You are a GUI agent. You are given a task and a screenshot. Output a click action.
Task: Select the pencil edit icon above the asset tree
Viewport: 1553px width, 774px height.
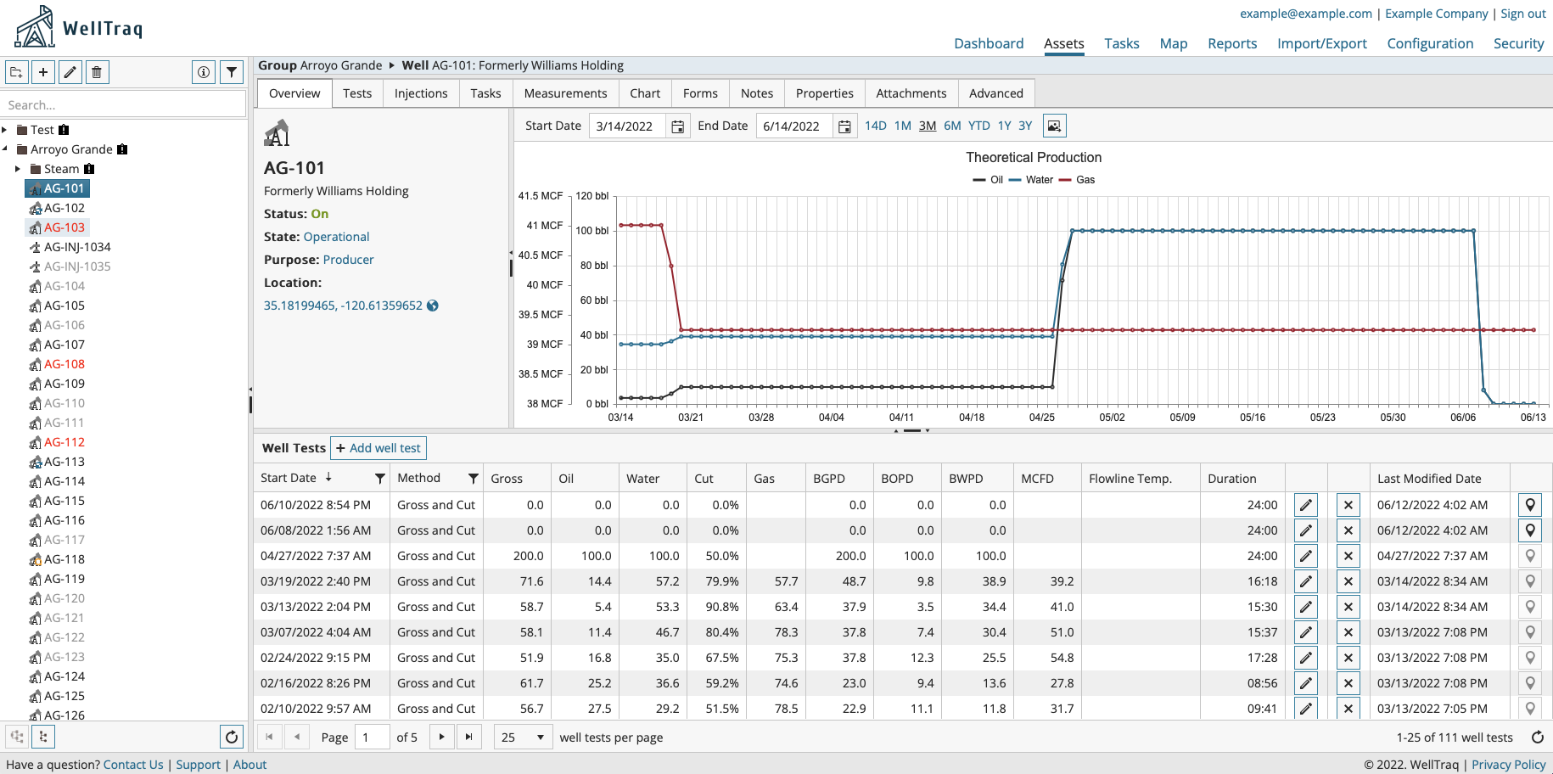tap(70, 72)
